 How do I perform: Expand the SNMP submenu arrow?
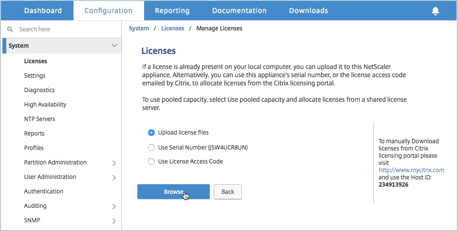(114, 221)
